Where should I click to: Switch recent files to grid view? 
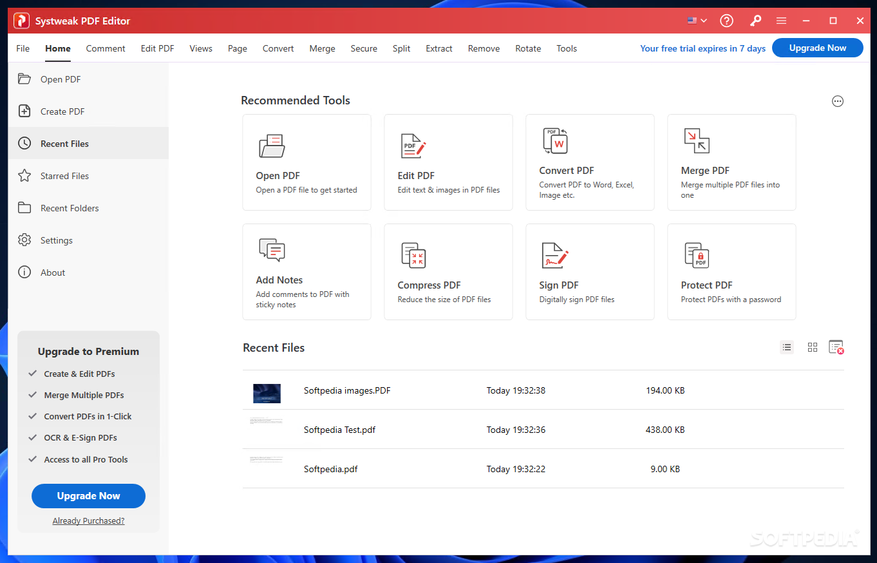(x=813, y=347)
